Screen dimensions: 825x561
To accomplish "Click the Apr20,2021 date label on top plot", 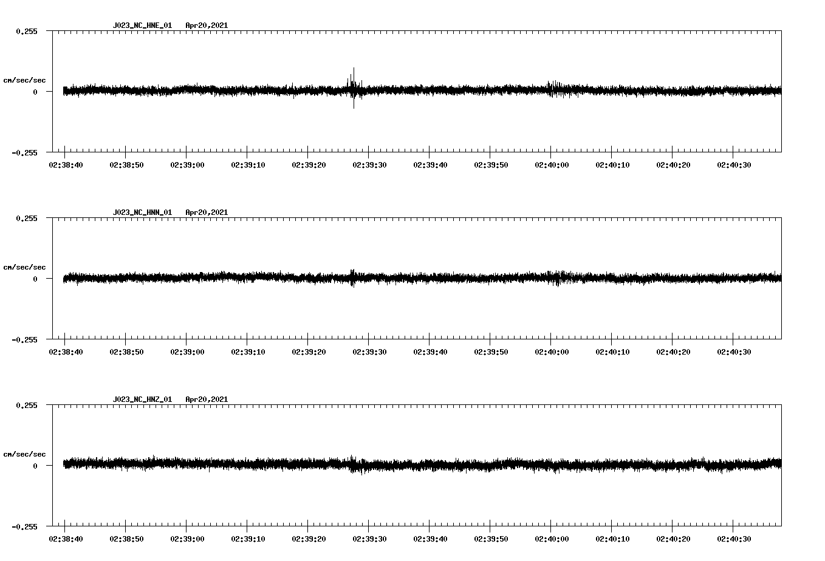I will pos(207,25).
